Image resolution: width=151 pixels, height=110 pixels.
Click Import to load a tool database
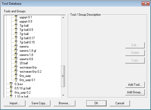click(15, 103)
